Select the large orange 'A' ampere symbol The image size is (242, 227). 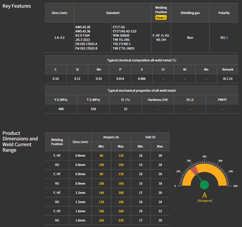205,195
